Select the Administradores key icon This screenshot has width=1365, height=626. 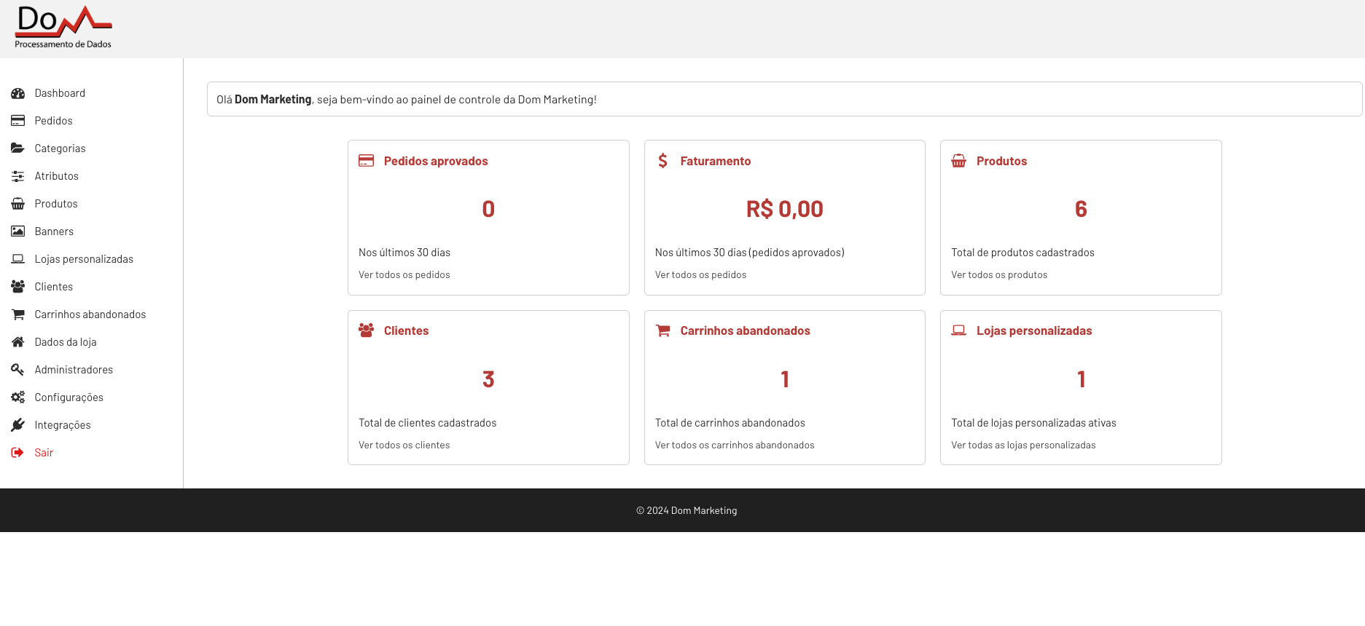[18, 370]
